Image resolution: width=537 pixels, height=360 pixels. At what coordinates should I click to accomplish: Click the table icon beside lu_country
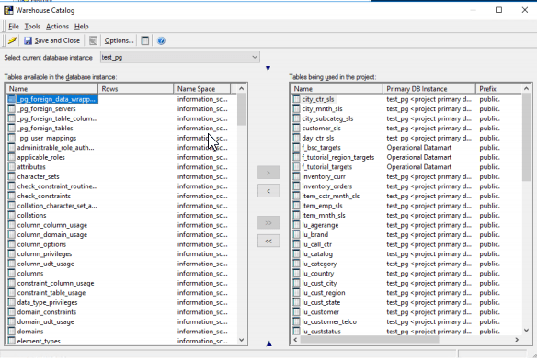[297, 274]
